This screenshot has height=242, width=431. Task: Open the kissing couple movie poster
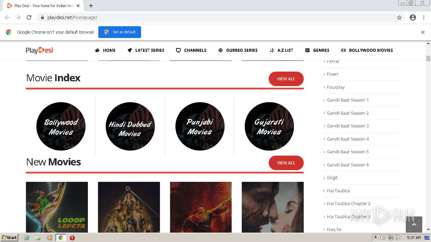tap(273, 207)
